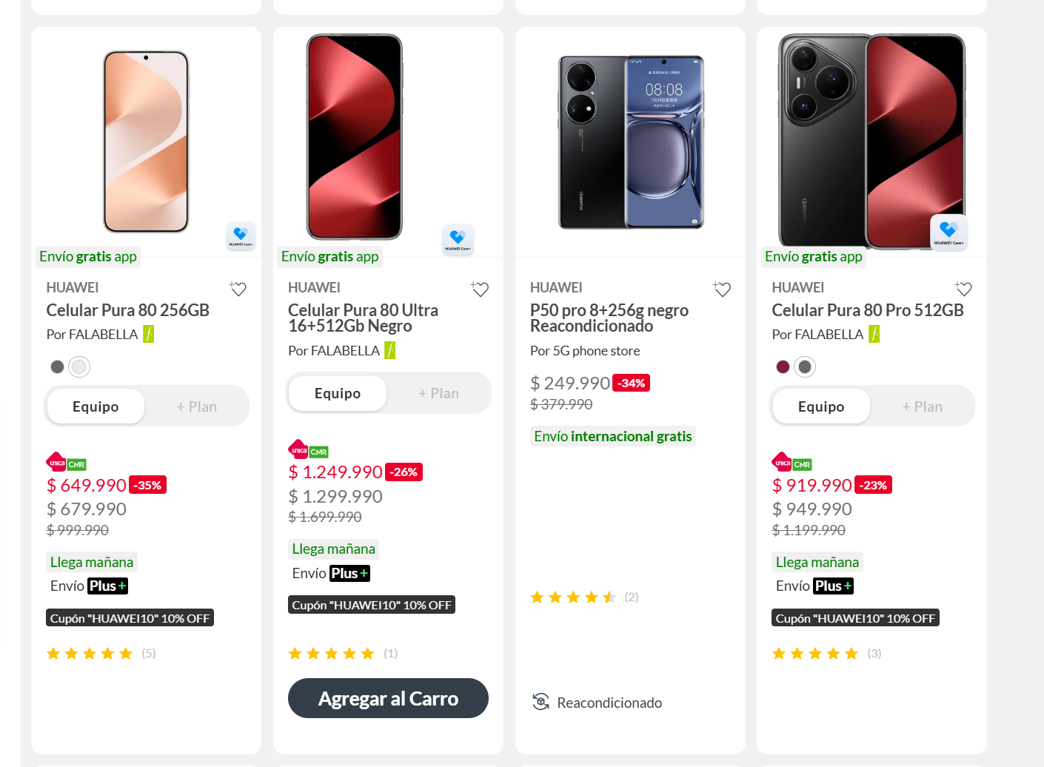Save Pura 80 Pro 512GB to wishlist
This screenshot has height=767, width=1044.
pyautogui.click(x=963, y=289)
